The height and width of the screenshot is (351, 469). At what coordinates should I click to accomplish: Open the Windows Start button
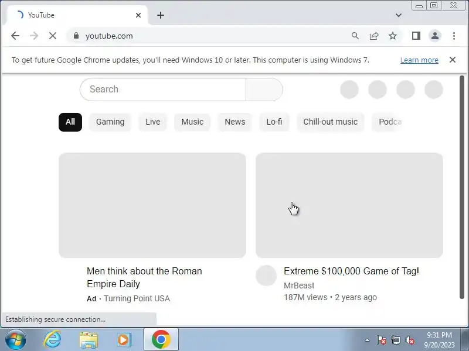pos(16,340)
